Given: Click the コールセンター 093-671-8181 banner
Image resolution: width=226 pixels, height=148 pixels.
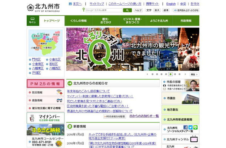Looking at the screenshot, I should 46,142.
